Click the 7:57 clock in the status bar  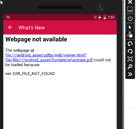[111, 18]
